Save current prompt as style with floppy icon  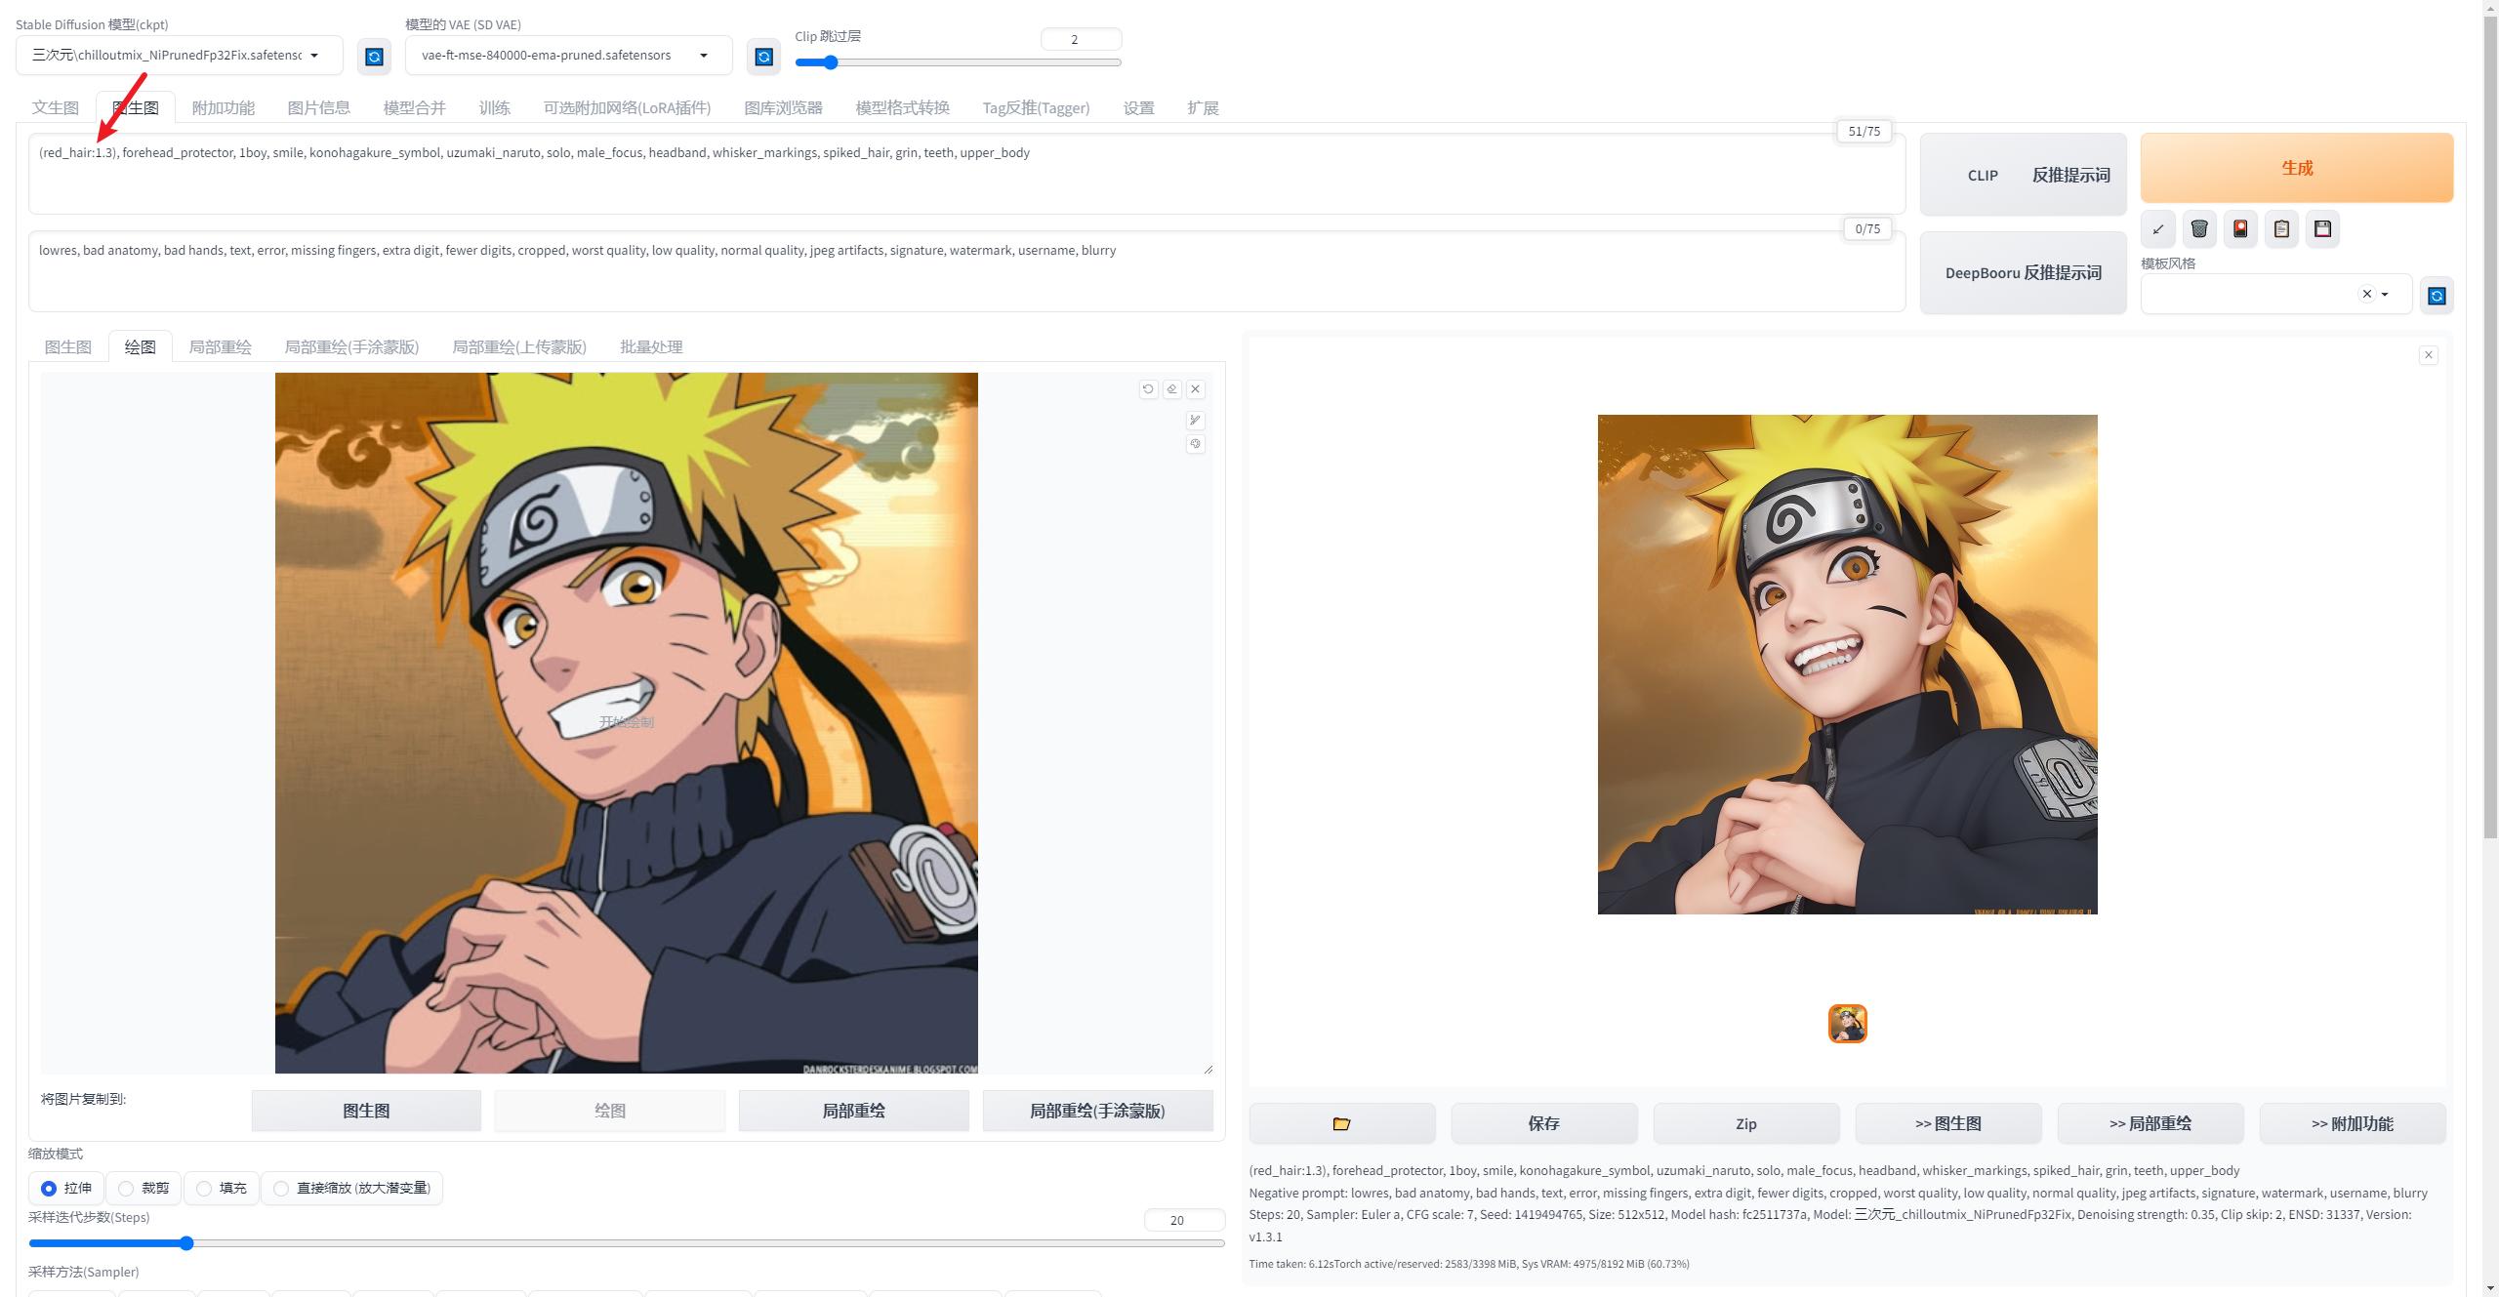[2322, 228]
